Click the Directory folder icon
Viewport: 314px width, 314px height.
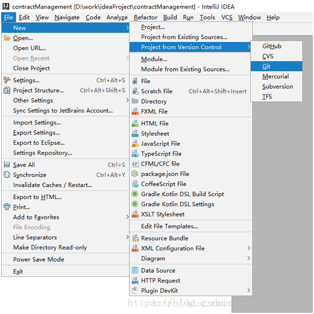[135, 101]
